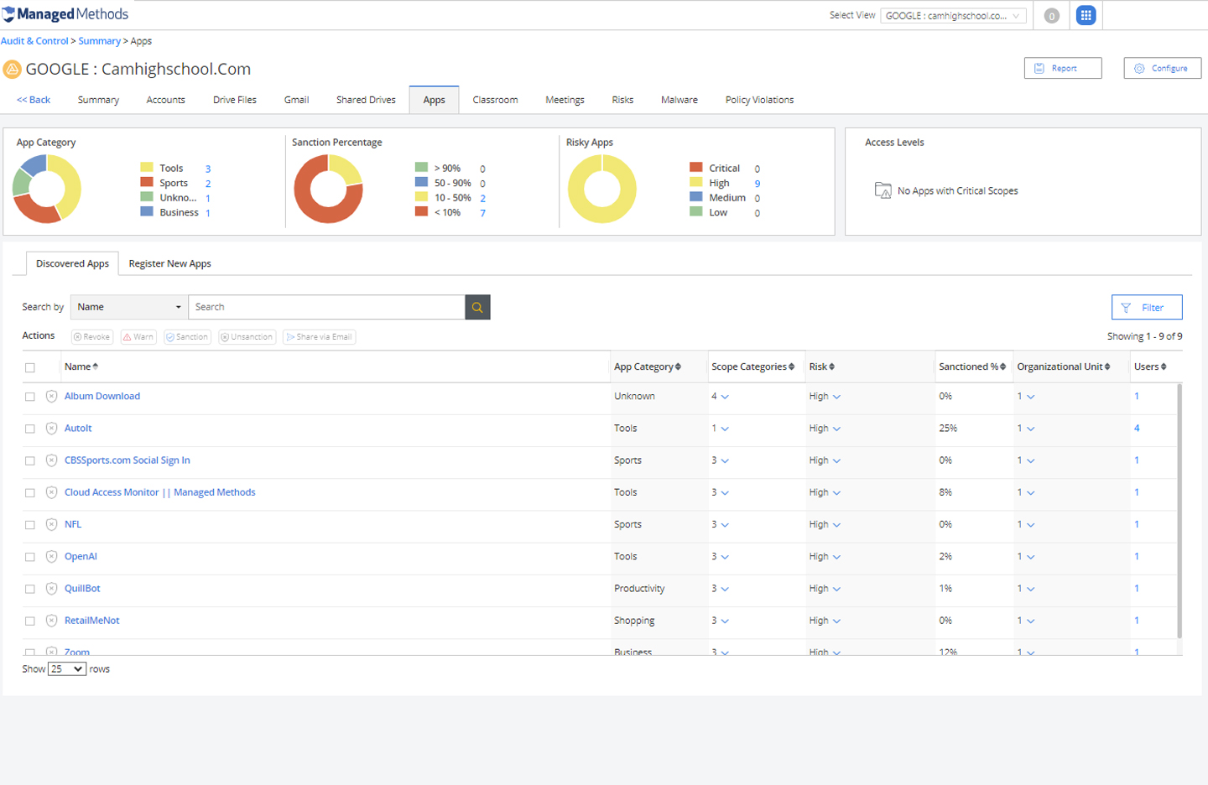
Task: Check the RetailMeNot row checkbox
Action: [x=30, y=621]
